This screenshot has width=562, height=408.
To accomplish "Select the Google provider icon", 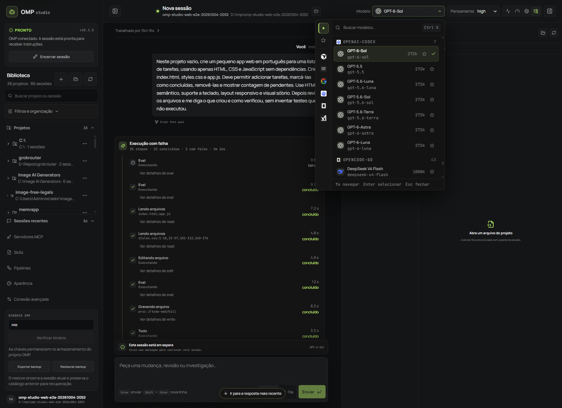I will point(324,81).
